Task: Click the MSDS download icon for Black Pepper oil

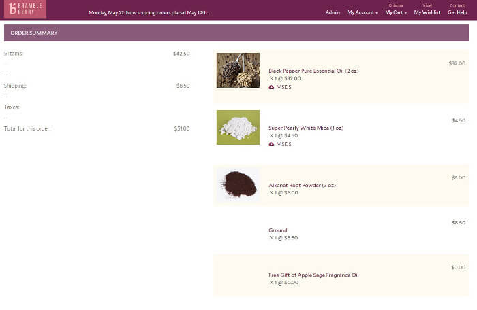Action: 271,87
